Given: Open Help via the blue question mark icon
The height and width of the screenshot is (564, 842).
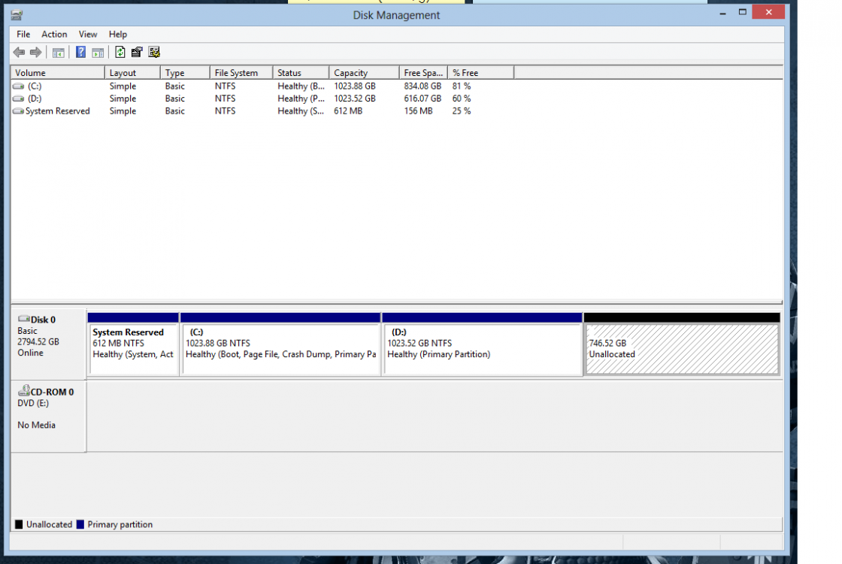Looking at the screenshot, I should pos(80,52).
